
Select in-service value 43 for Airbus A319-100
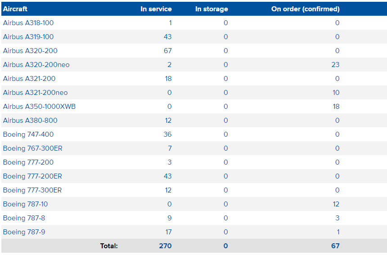(x=167, y=37)
